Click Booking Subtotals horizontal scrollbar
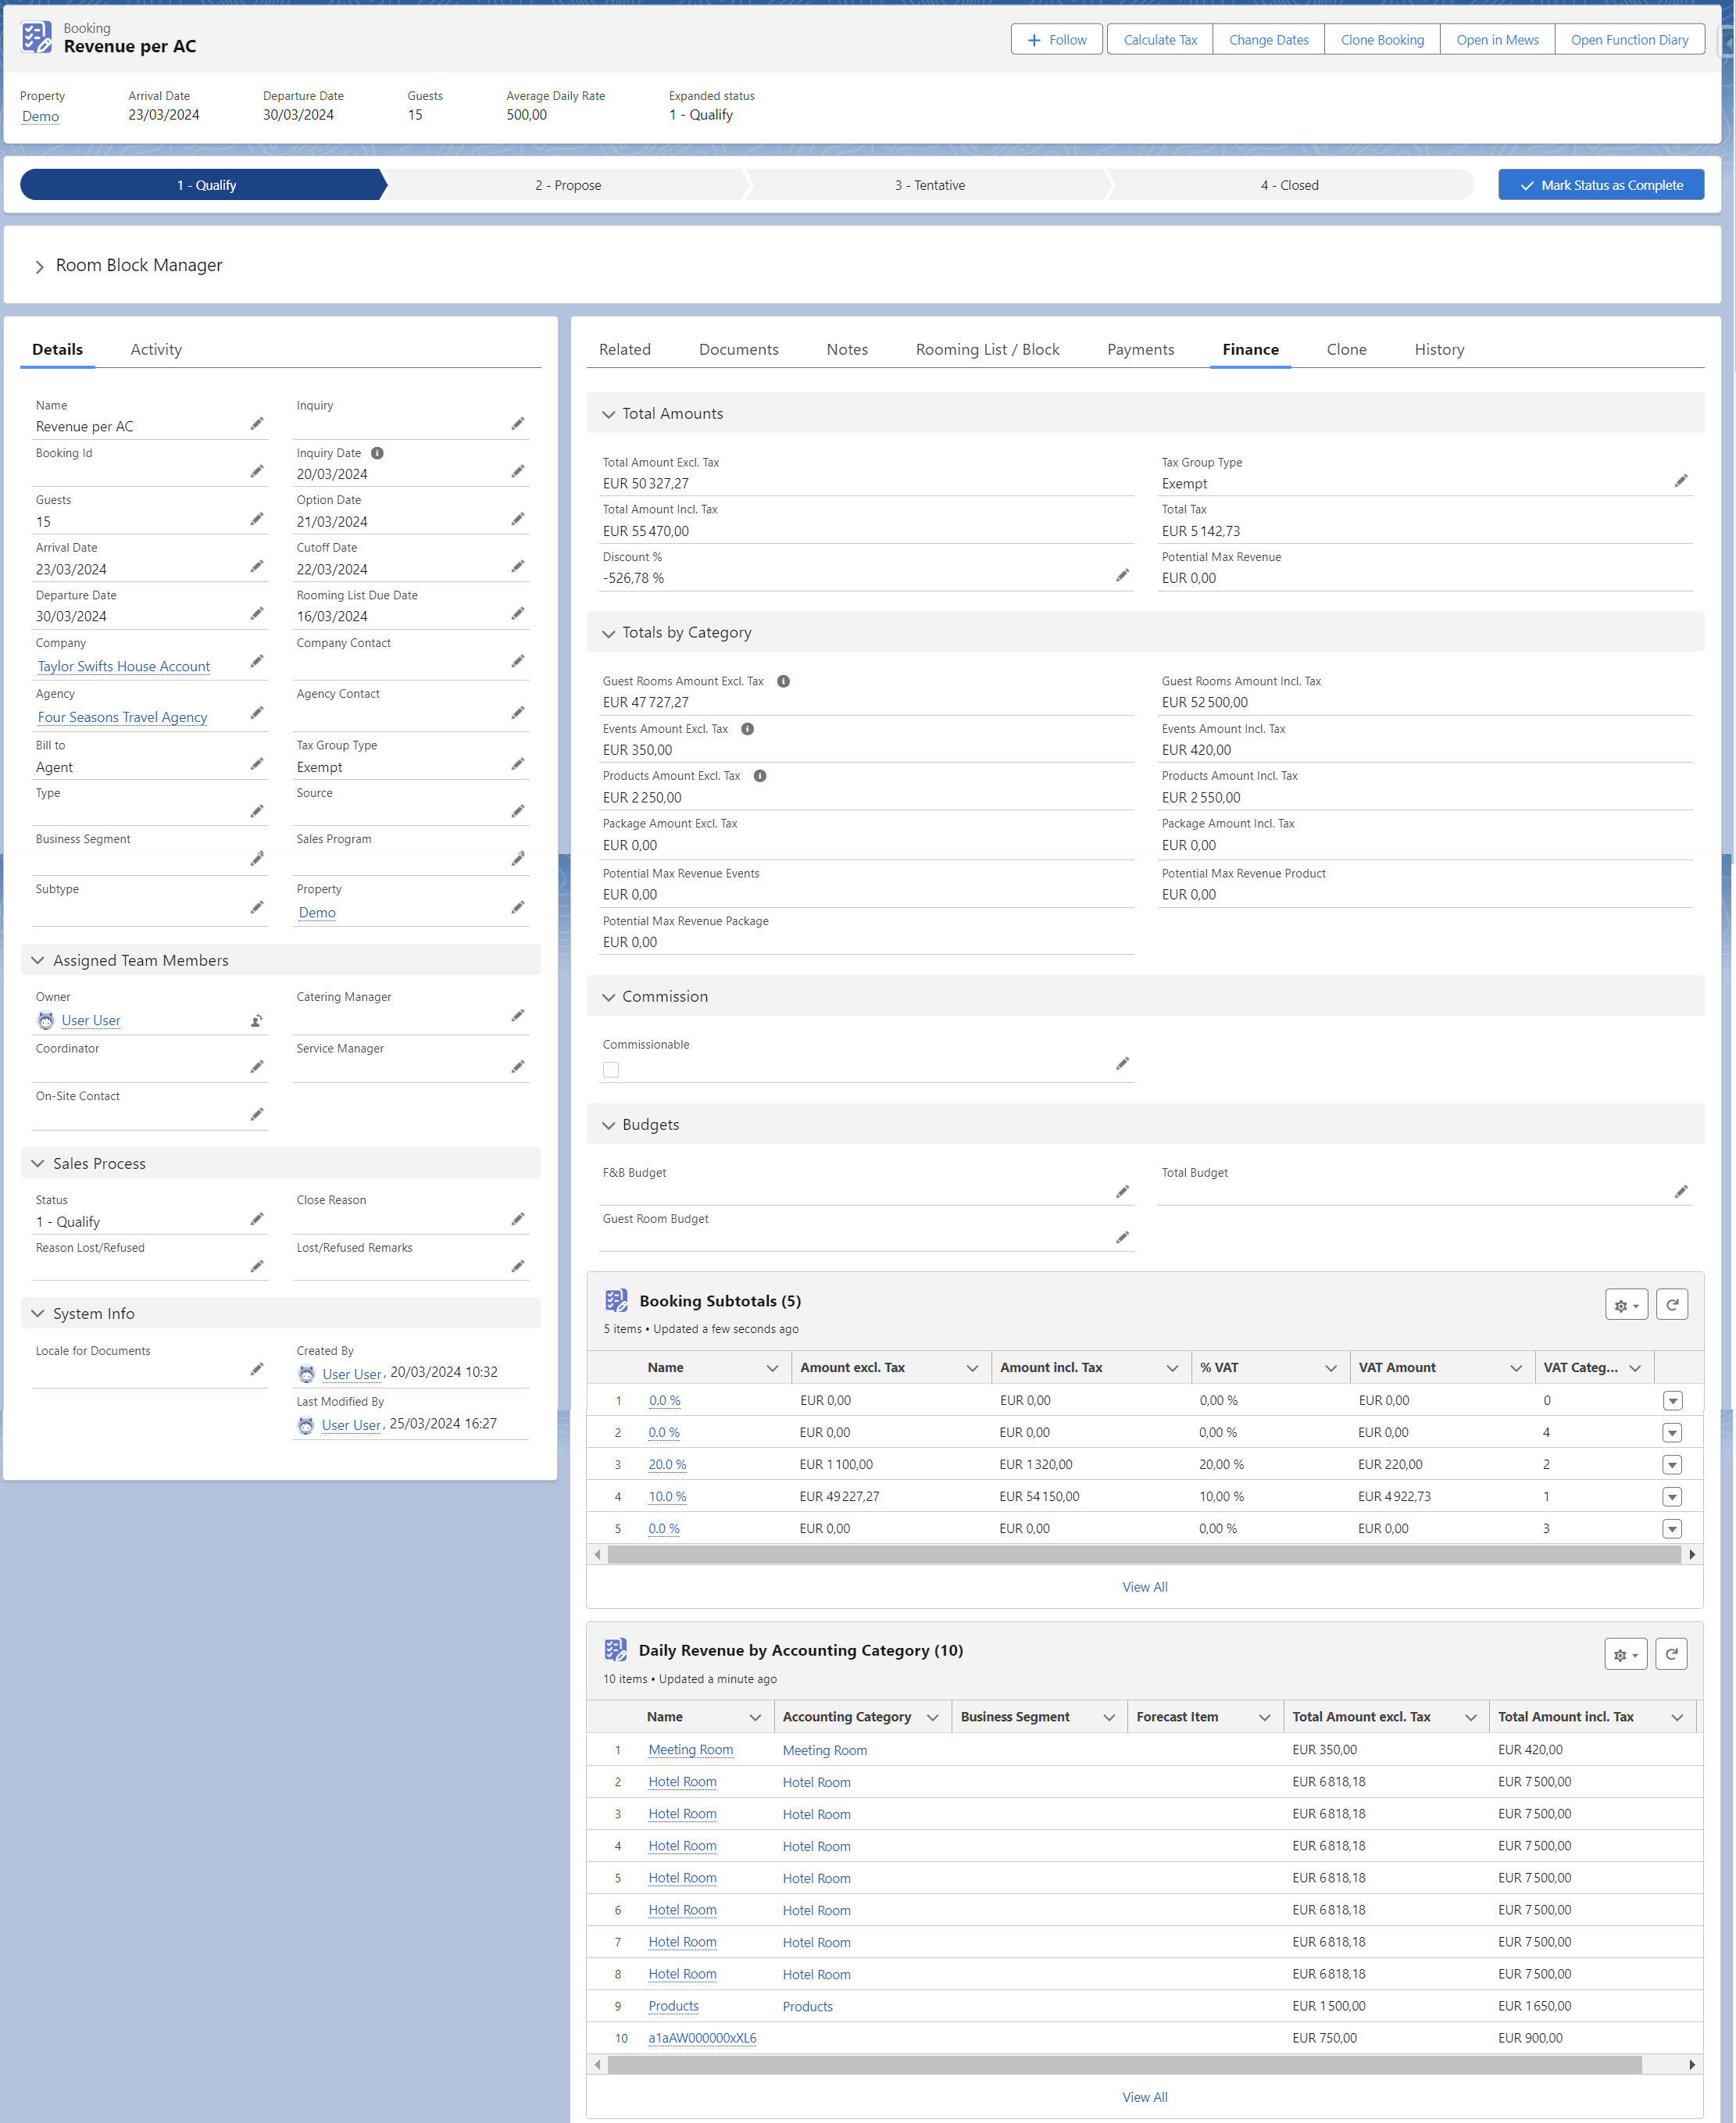Viewport: 1736px width, 2123px height. [1144, 1555]
